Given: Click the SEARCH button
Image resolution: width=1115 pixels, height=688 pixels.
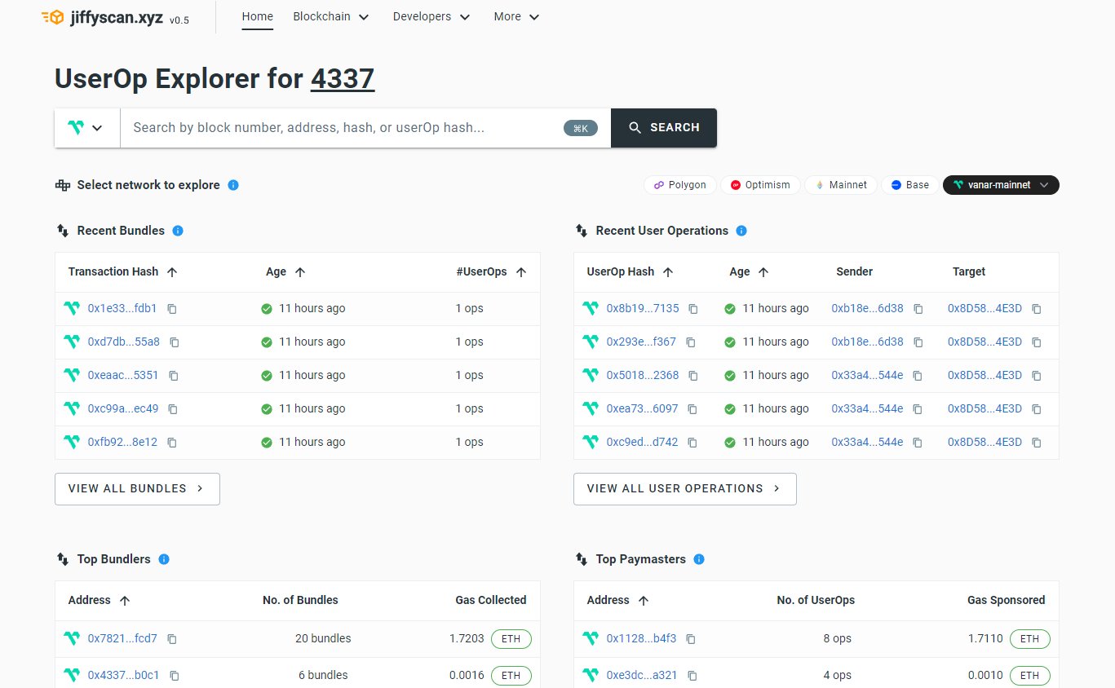Looking at the screenshot, I should pos(664,128).
